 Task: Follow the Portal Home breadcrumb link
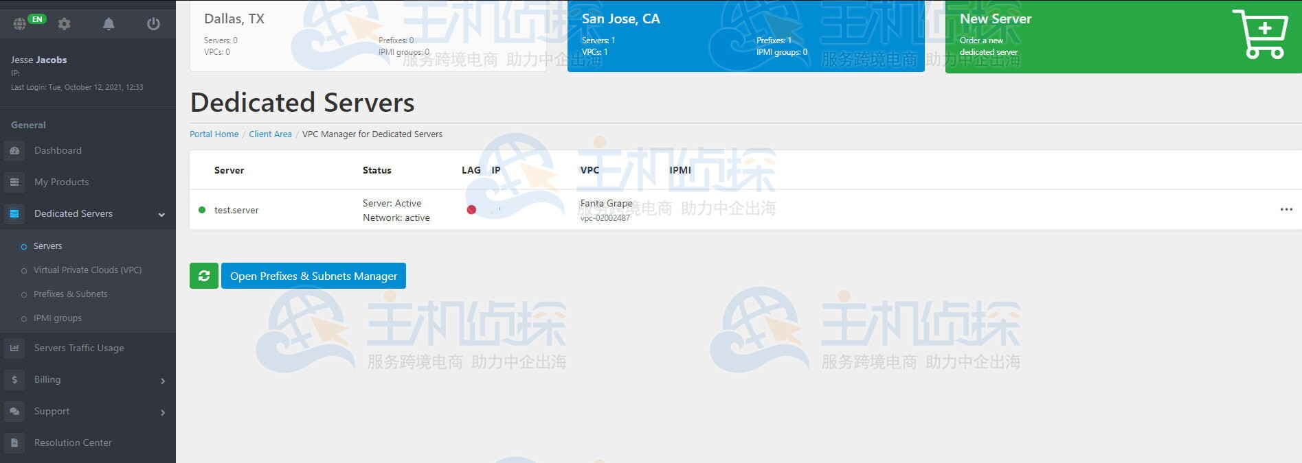[x=214, y=134]
